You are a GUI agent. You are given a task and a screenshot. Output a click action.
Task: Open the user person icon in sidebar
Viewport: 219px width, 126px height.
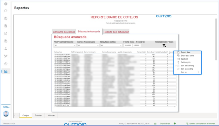click(x=6, y=48)
